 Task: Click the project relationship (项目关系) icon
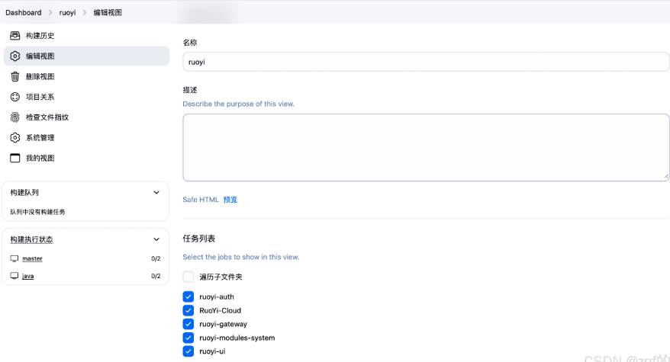(x=14, y=97)
